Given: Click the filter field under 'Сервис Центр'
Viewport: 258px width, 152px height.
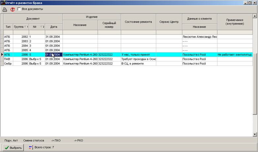Looking at the screenshot, I should point(169,32).
